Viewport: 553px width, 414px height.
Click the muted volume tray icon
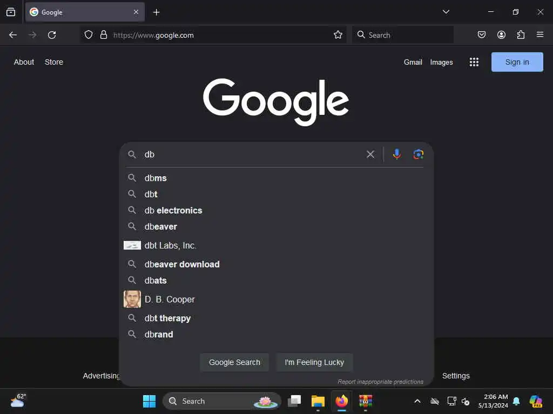pyautogui.click(x=466, y=401)
